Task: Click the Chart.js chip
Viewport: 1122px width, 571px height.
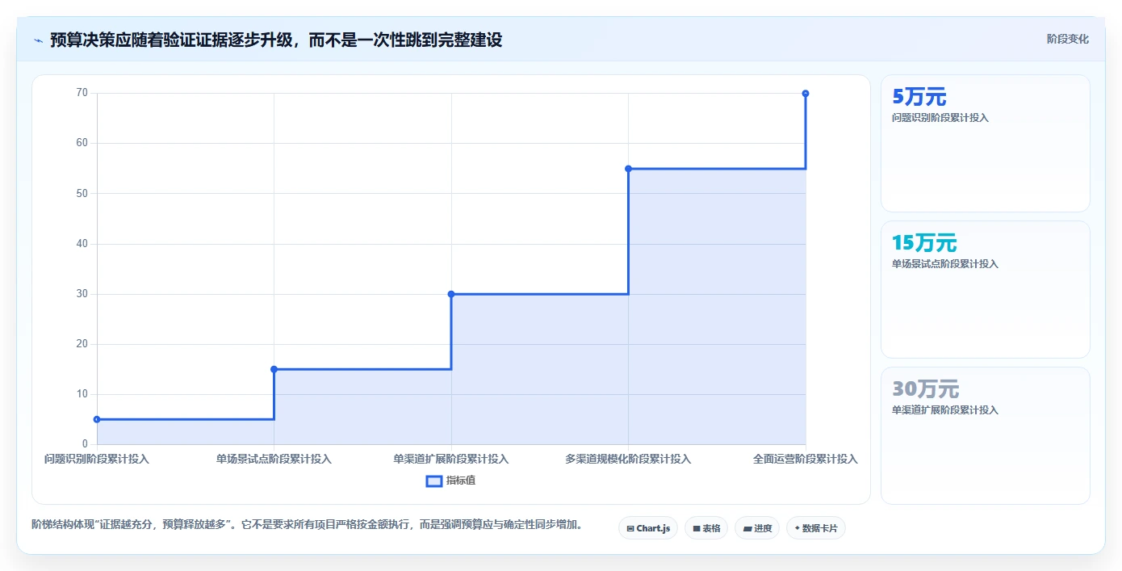Action: pyautogui.click(x=648, y=528)
